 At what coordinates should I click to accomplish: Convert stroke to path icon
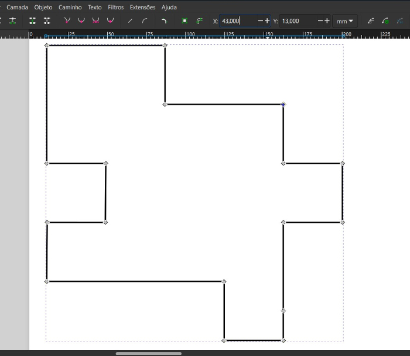click(x=200, y=21)
